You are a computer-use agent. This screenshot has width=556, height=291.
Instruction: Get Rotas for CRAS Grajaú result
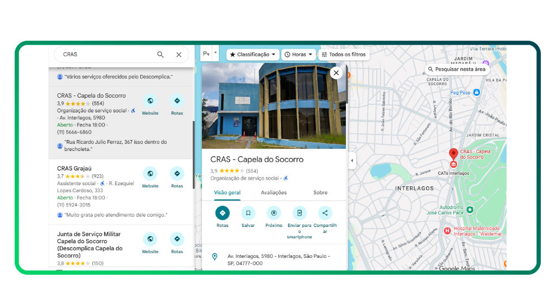pos(177,174)
